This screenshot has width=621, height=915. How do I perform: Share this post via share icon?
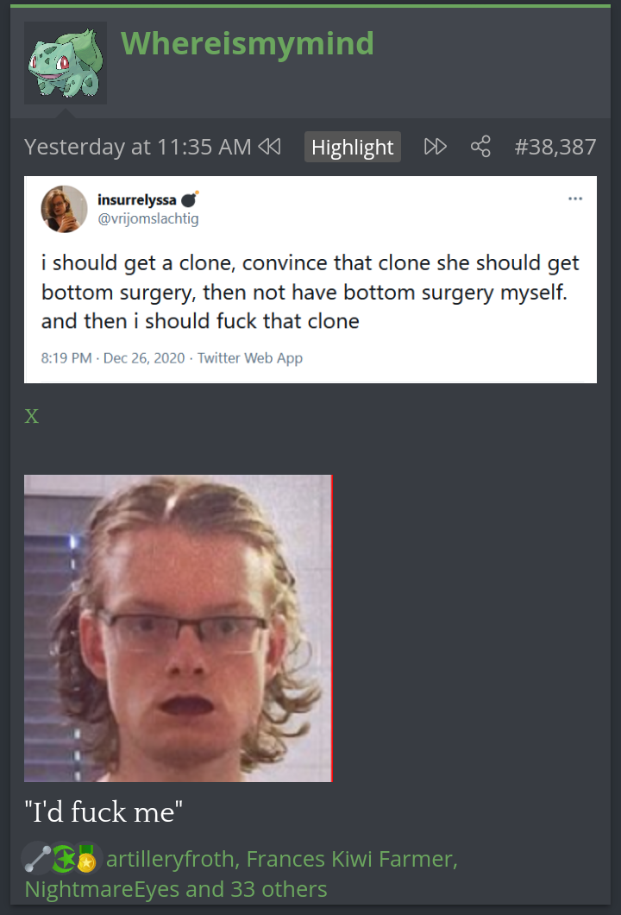[x=480, y=147]
